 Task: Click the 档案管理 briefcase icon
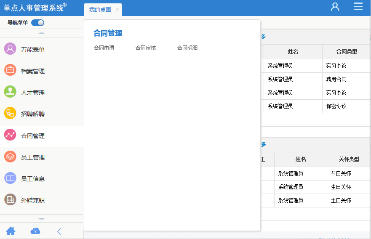click(x=10, y=70)
